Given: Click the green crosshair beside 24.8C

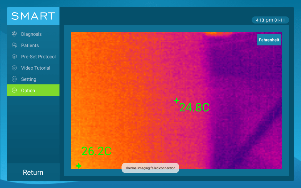Looking at the screenshot, I should tap(176, 101).
